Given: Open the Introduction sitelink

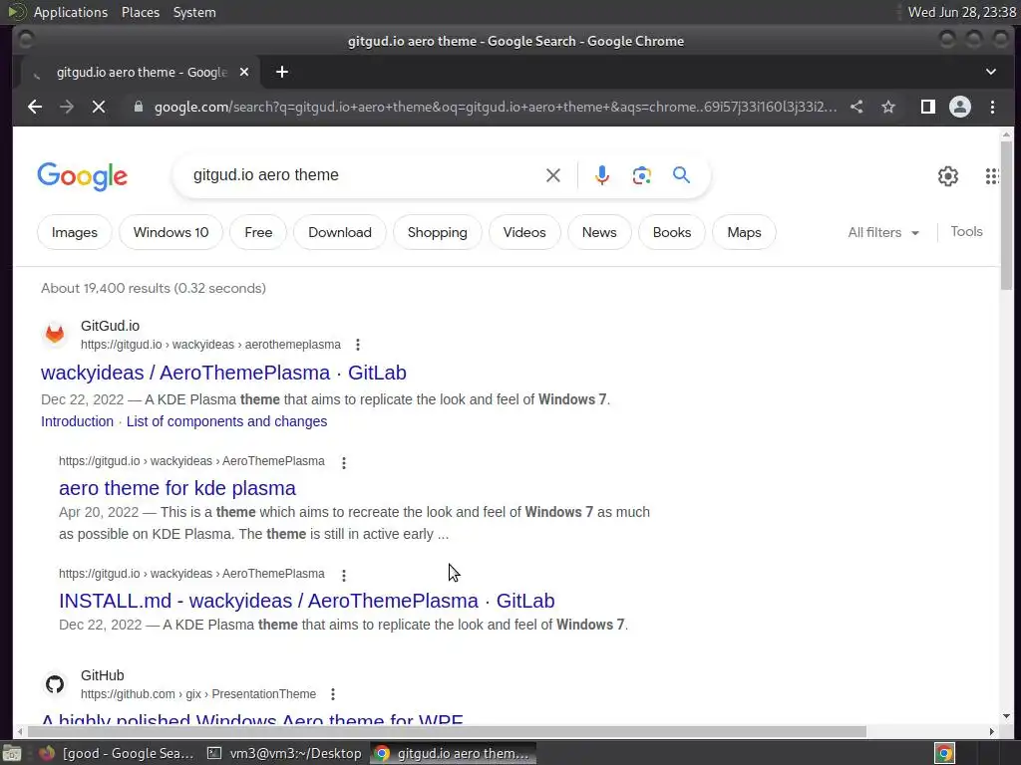Looking at the screenshot, I should (x=77, y=421).
